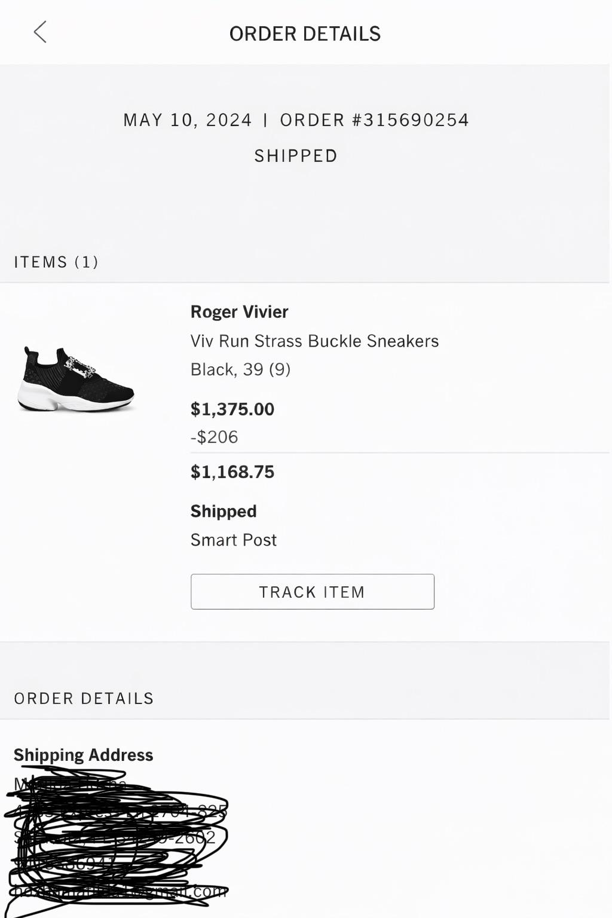Click the ITEMS (1) section header

click(56, 262)
